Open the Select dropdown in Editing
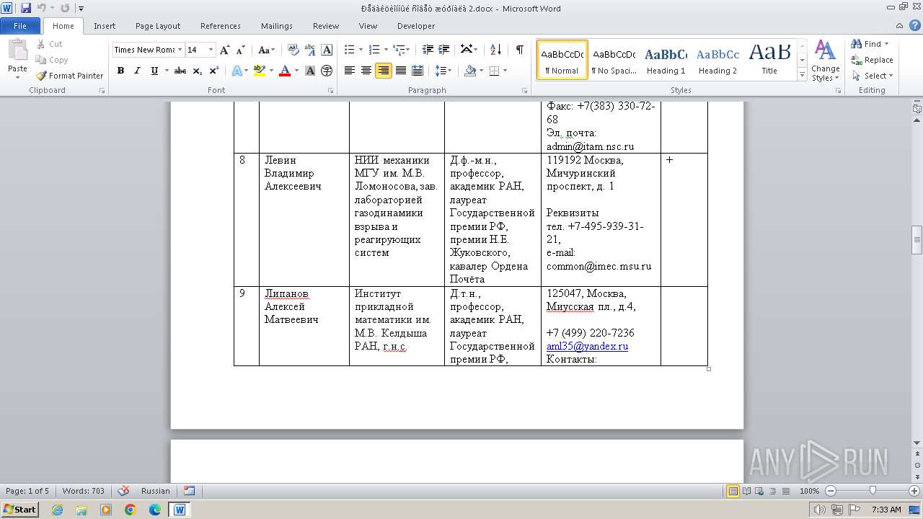The image size is (923, 519). point(873,76)
